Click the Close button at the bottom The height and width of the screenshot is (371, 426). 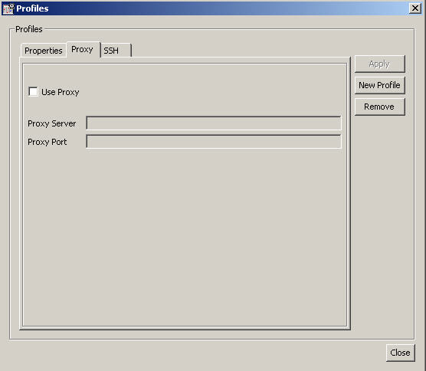coord(400,353)
